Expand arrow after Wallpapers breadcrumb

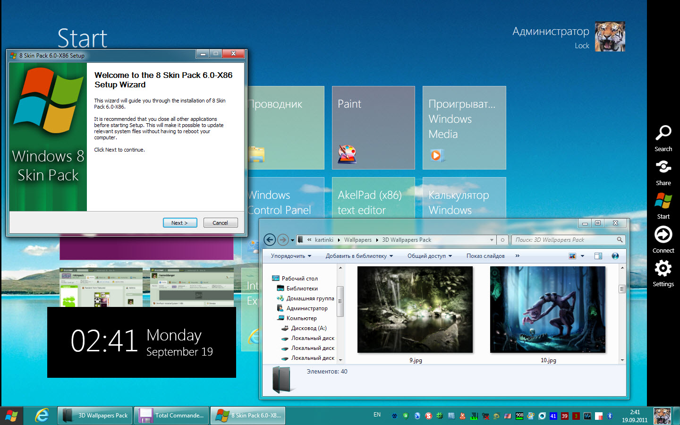click(377, 240)
